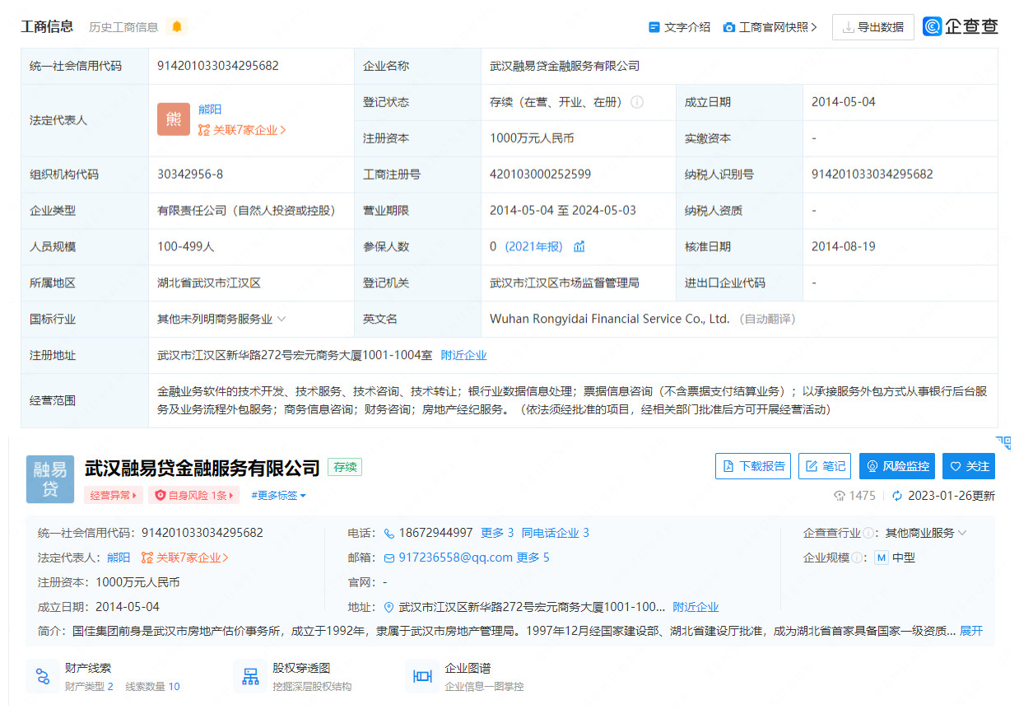Select the 工商信息 tab
Viewport: 1019px width, 714px height.
(x=47, y=27)
